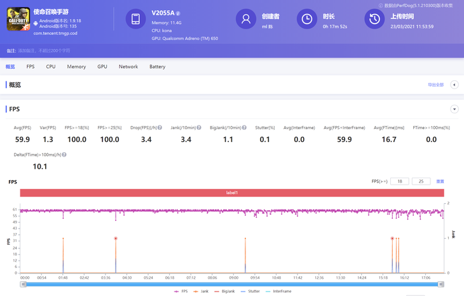Click help icon beside Jank(/10min)
464x296 pixels.
coord(199,128)
